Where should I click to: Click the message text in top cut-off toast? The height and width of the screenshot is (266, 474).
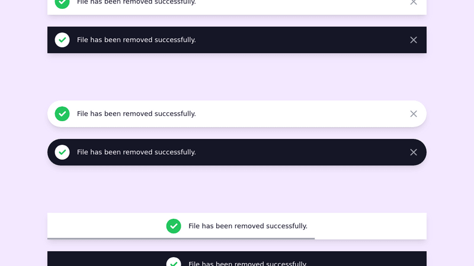tap(136, 2)
